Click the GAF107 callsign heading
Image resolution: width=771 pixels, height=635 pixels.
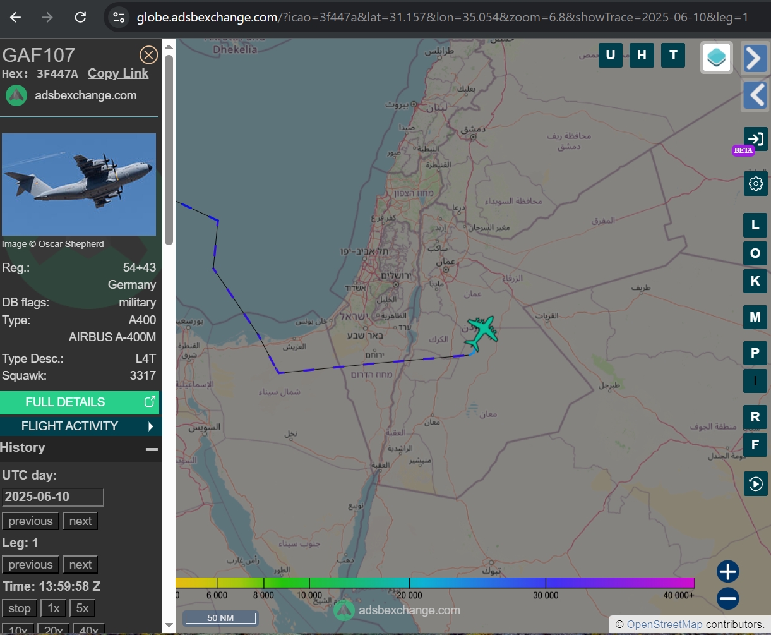tap(39, 55)
